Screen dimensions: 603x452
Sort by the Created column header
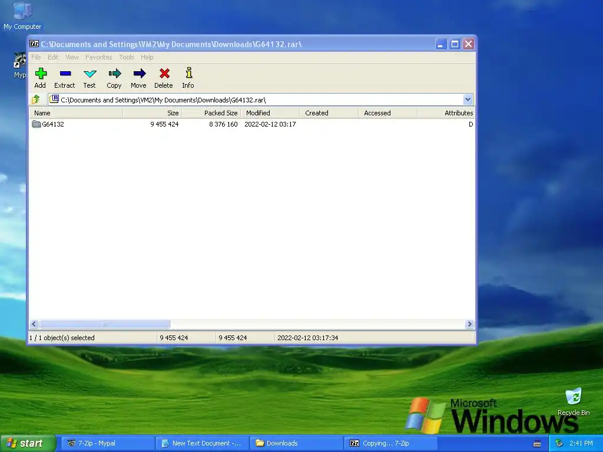tap(329, 113)
